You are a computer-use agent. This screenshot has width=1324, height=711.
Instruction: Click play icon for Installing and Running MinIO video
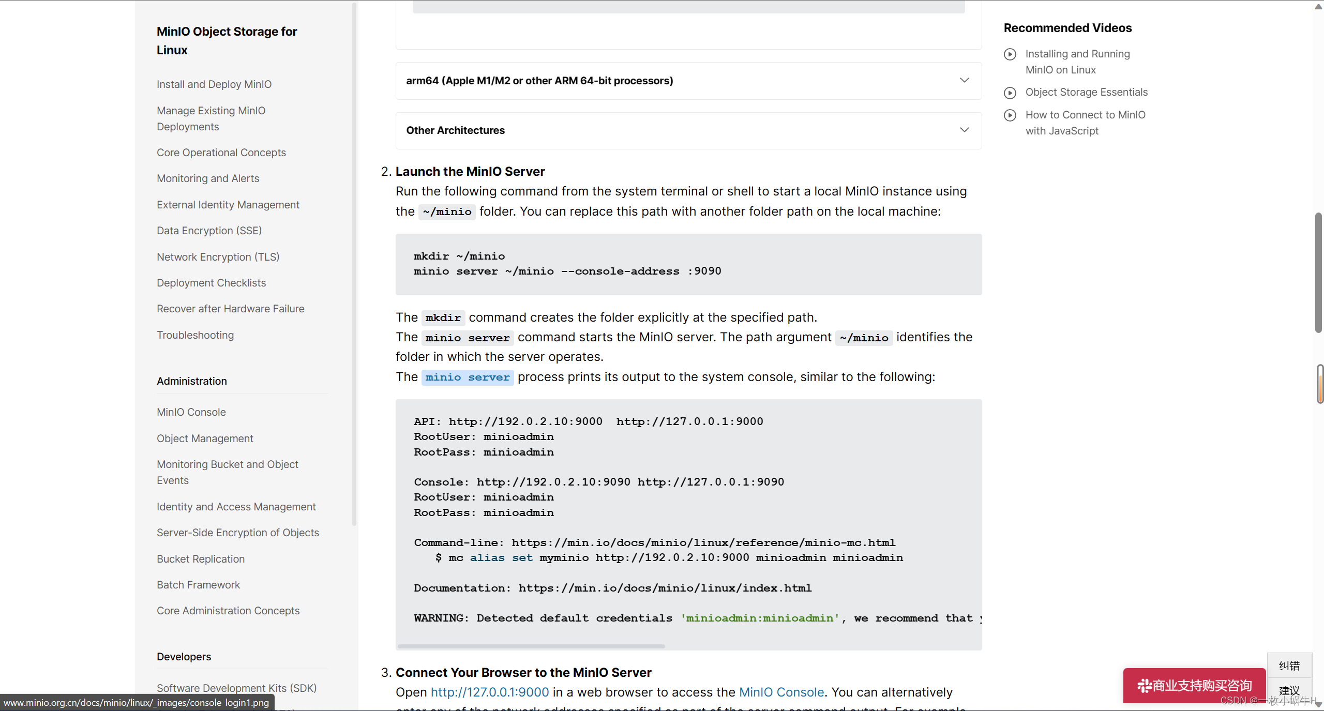pos(1010,54)
